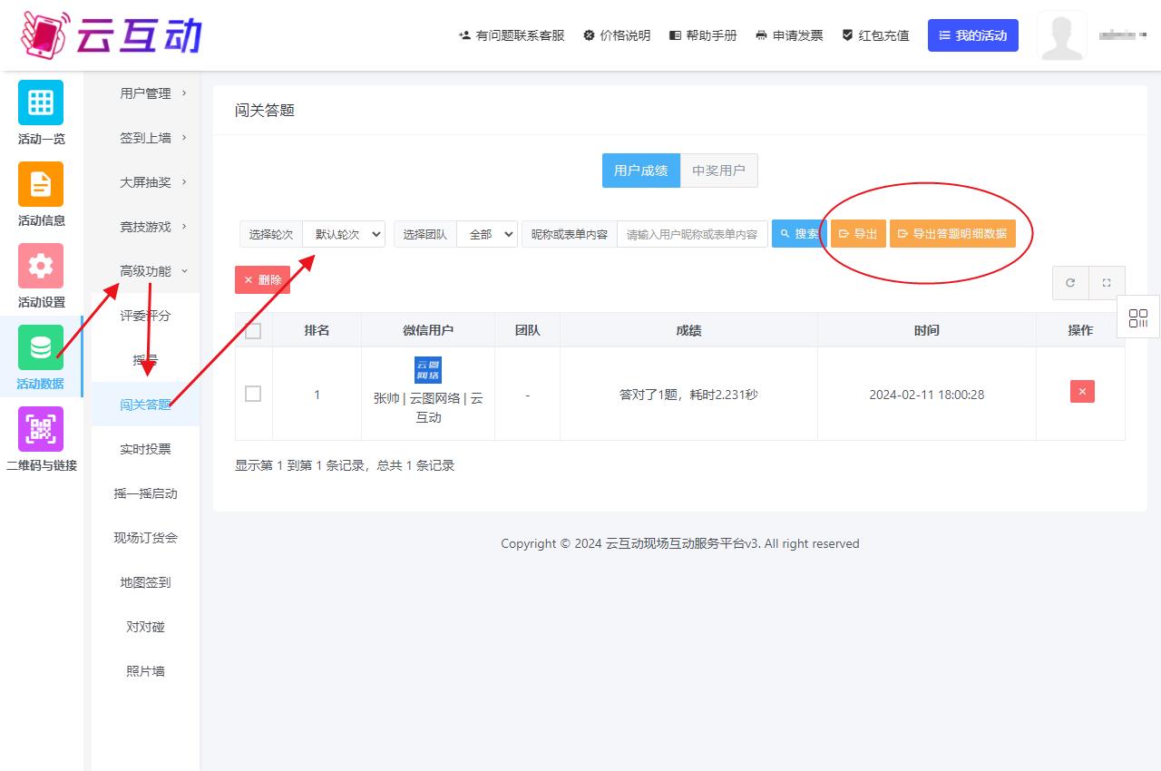This screenshot has width=1161, height=771.
Task: Select 实时投票 in sidebar
Action: click(145, 449)
